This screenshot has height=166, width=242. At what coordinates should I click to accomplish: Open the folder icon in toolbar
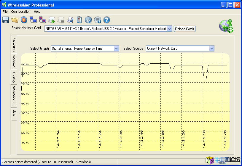click(15, 20)
